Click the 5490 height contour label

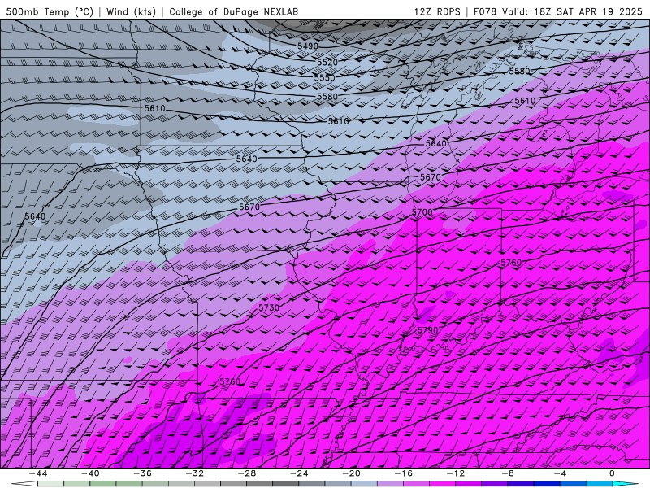308,46
